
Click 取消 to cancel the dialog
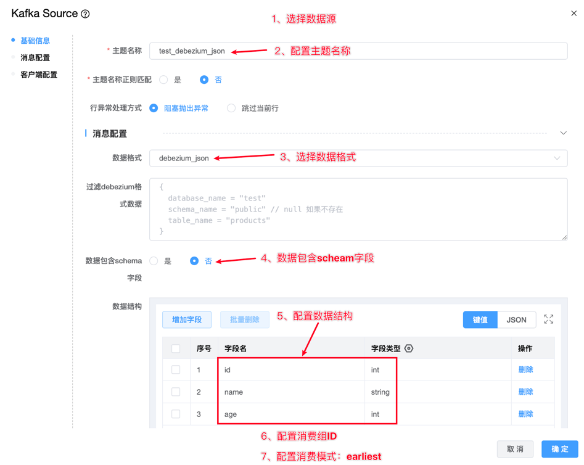coord(515,449)
